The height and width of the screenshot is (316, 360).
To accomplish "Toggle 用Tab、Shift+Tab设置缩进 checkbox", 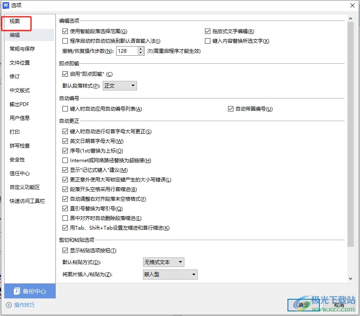I will point(65,228).
